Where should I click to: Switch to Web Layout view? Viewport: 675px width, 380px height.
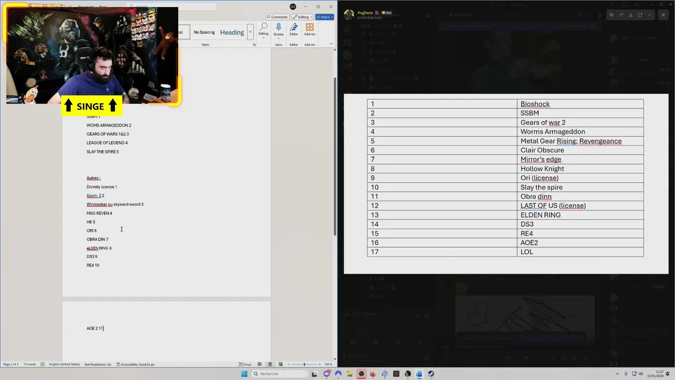(281, 364)
